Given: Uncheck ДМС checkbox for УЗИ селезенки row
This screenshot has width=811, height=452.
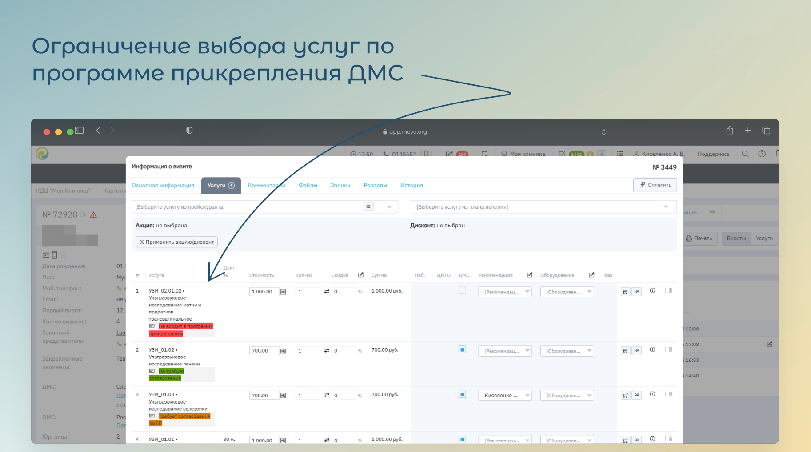Looking at the screenshot, I should coord(462,395).
